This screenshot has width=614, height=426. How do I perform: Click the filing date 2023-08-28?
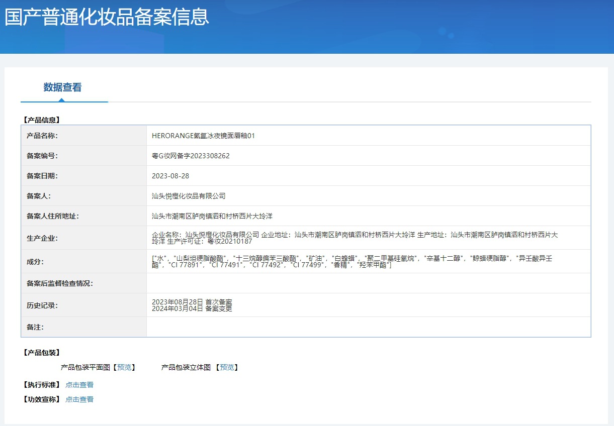tap(170, 176)
